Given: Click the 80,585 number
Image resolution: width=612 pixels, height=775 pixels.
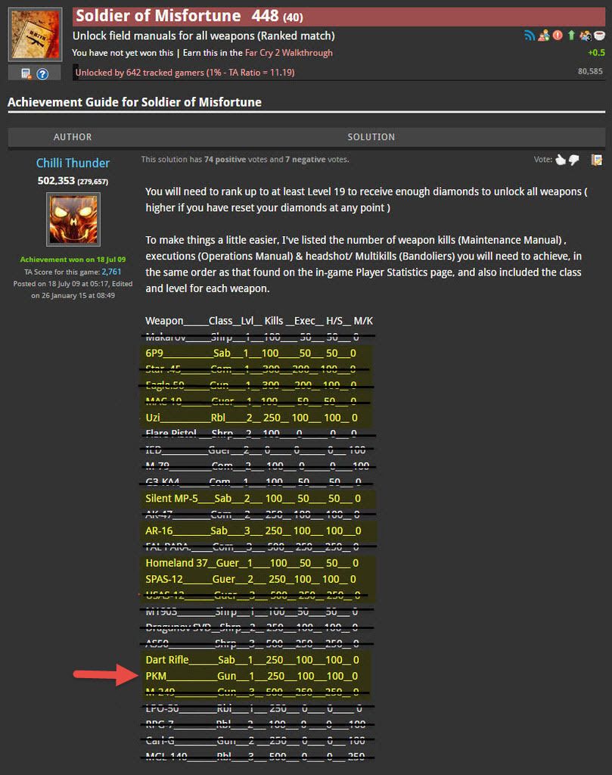Looking at the screenshot, I should [590, 71].
